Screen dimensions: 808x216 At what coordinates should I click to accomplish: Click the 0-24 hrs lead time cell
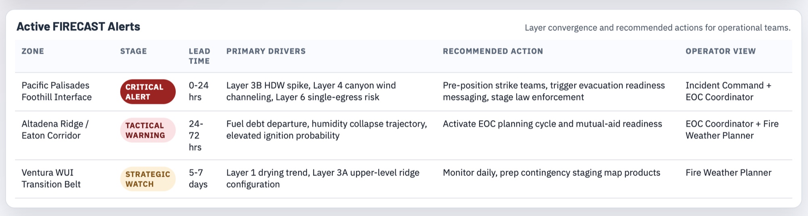[198, 91]
